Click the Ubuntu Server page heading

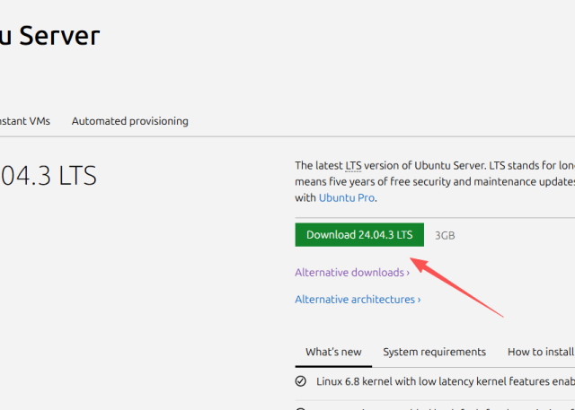(49, 36)
